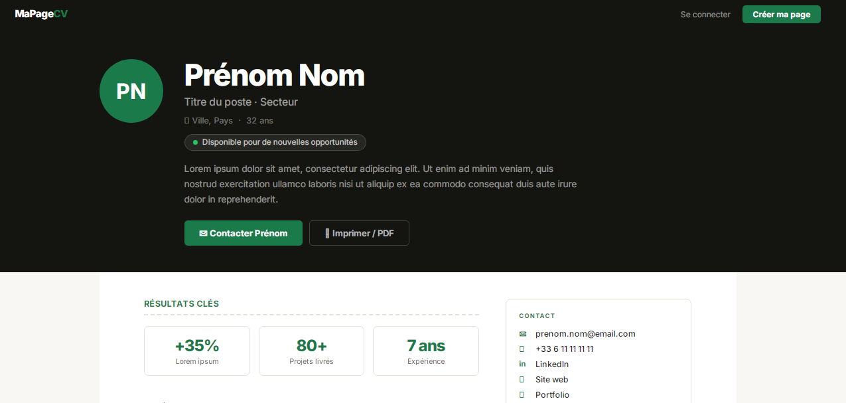Click the Imprimer / PDF button

359,233
